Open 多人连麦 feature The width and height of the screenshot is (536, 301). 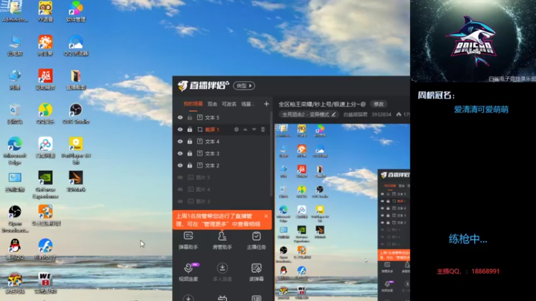(222, 272)
